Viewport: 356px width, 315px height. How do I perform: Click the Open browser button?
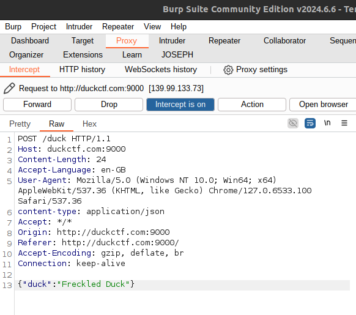tap(324, 105)
